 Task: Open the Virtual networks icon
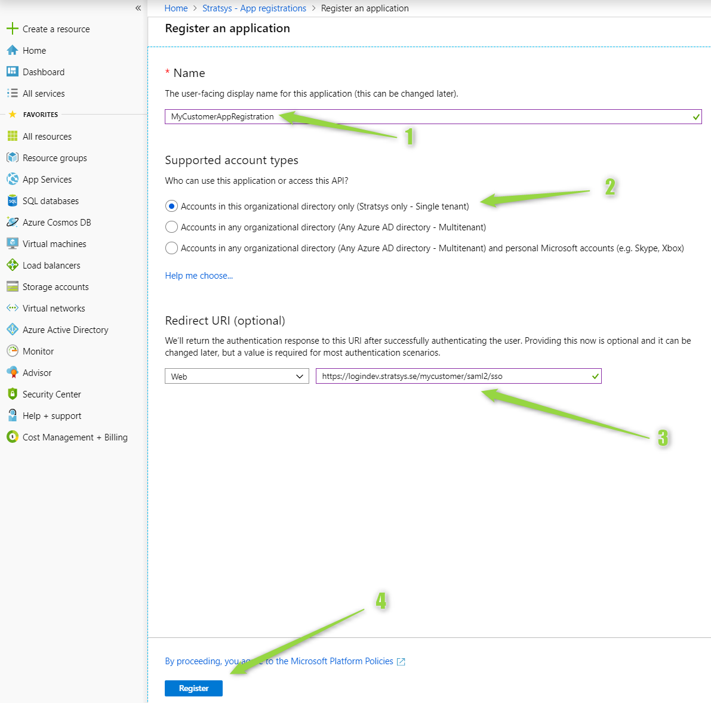[x=13, y=308]
